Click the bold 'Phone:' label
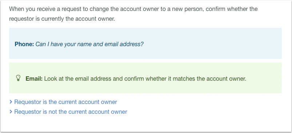The image size is (292, 133). point(24,44)
